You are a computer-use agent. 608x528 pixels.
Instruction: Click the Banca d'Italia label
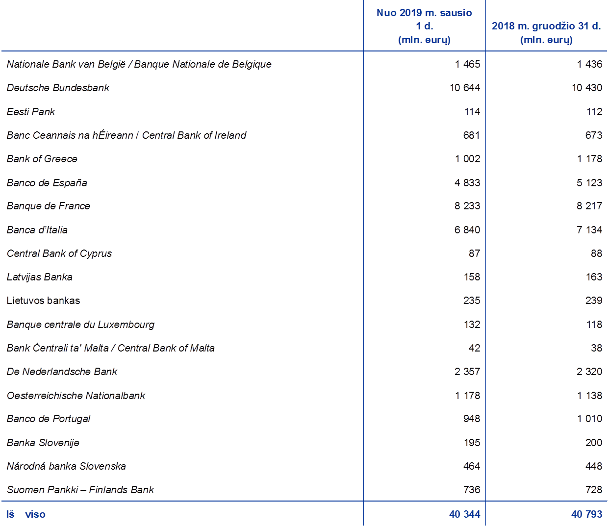pos(37,230)
